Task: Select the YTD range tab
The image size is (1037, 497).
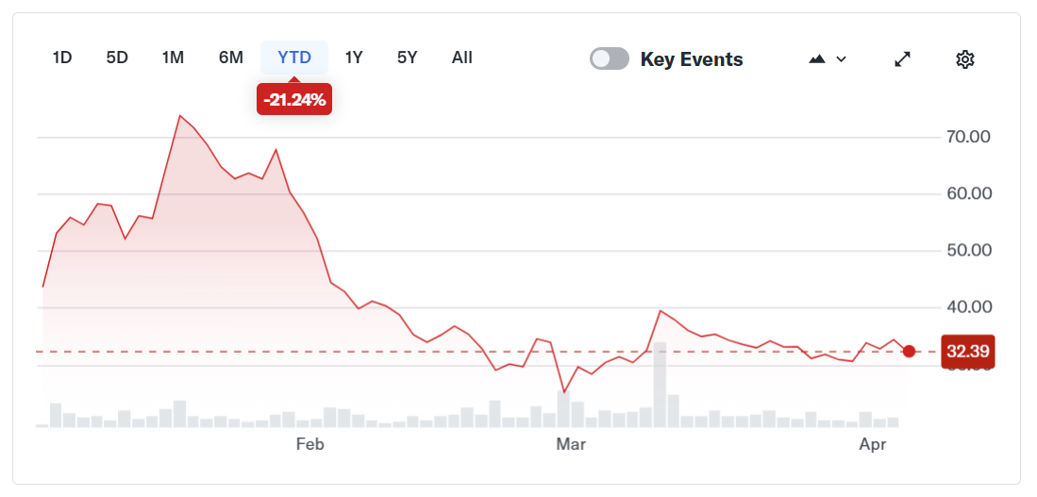Action: pos(294,58)
